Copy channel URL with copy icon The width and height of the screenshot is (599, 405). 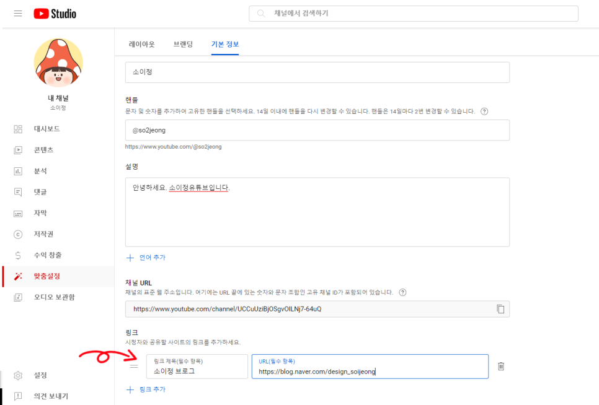click(500, 309)
